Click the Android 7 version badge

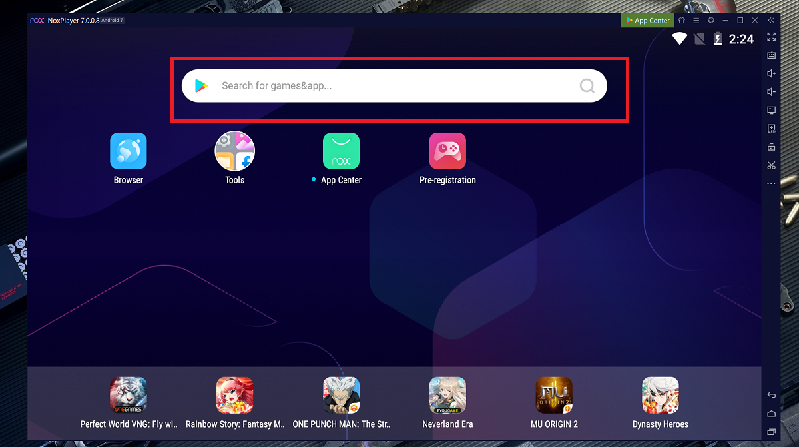pyautogui.click(x=112, y=21)
